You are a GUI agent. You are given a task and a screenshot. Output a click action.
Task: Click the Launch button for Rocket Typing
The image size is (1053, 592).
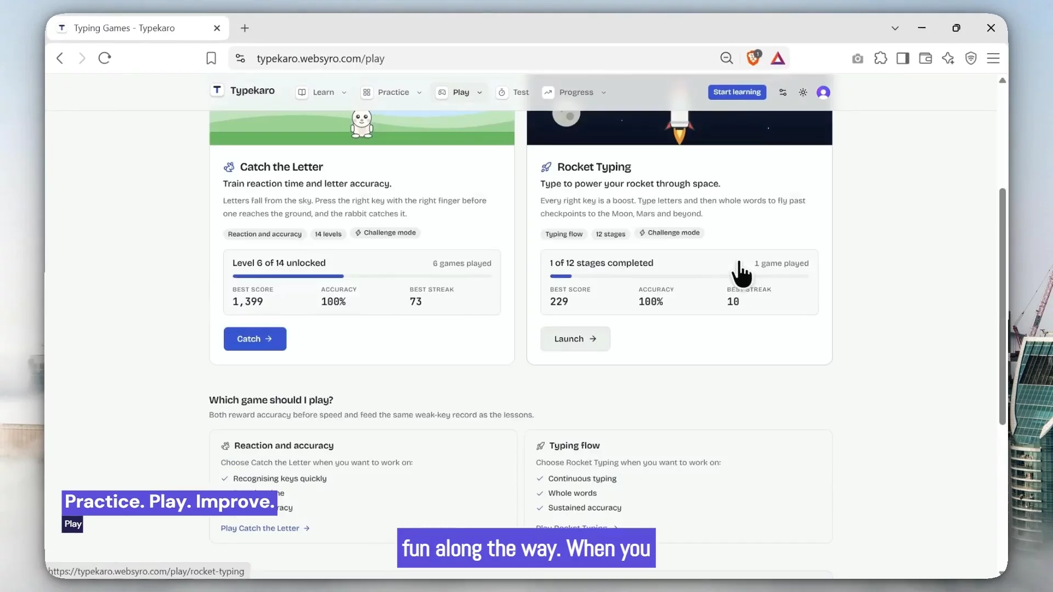tap(575, 339)
